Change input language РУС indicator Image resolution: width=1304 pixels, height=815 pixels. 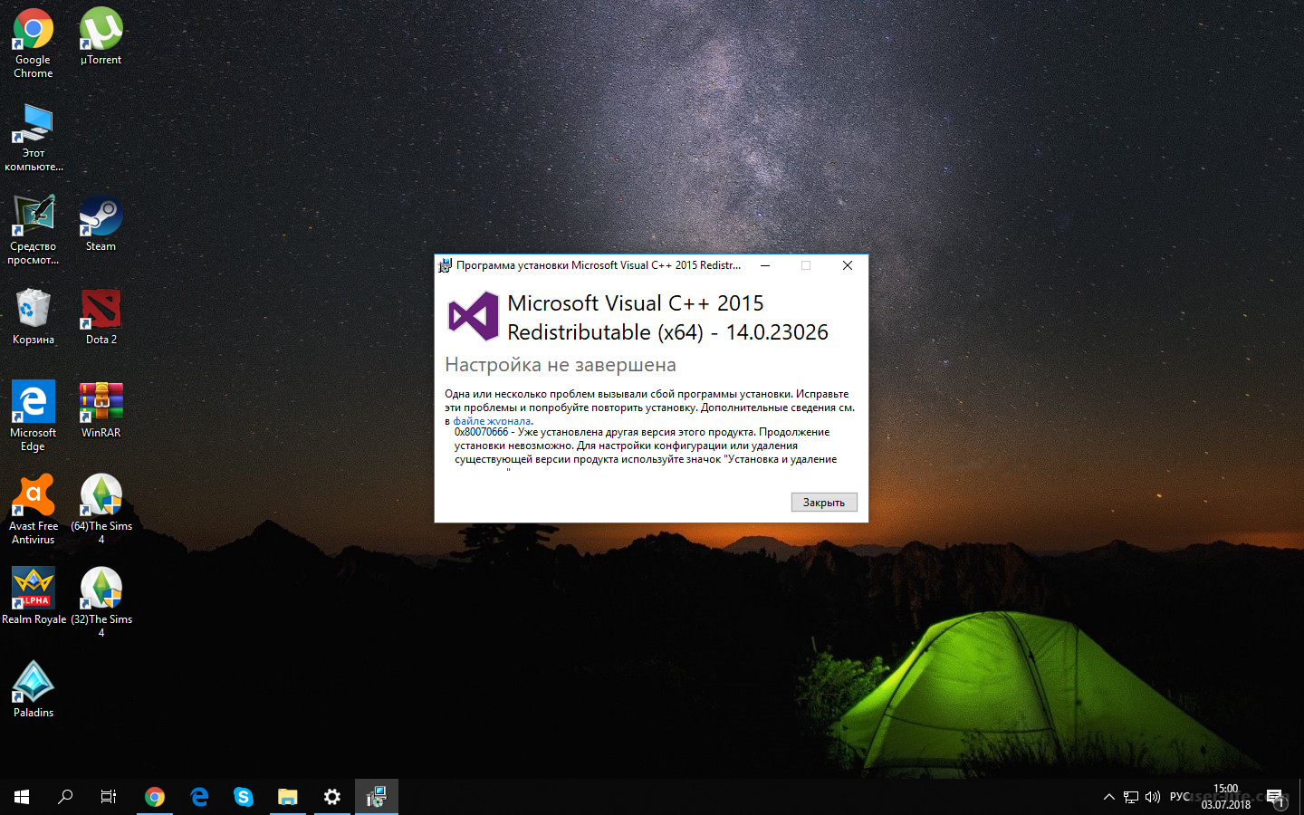(1180, 797)
